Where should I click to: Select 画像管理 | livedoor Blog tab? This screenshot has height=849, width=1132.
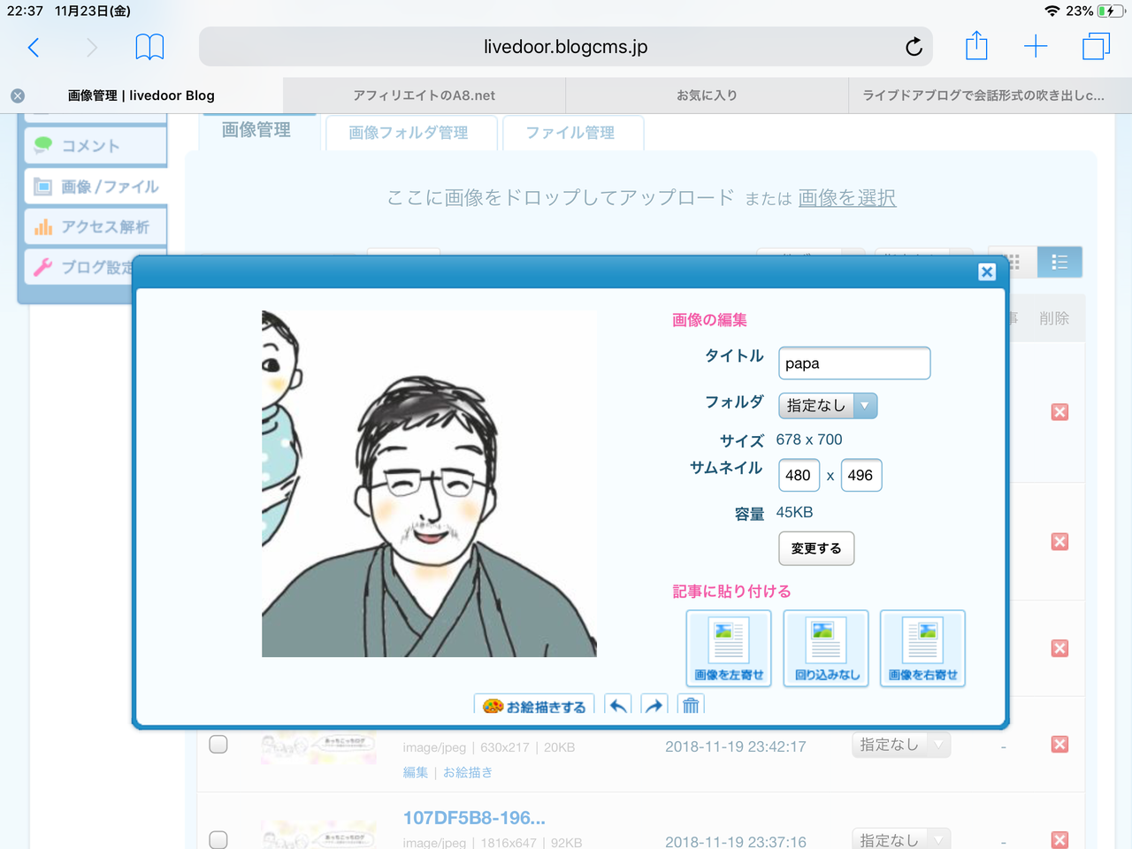click(141, 96)
